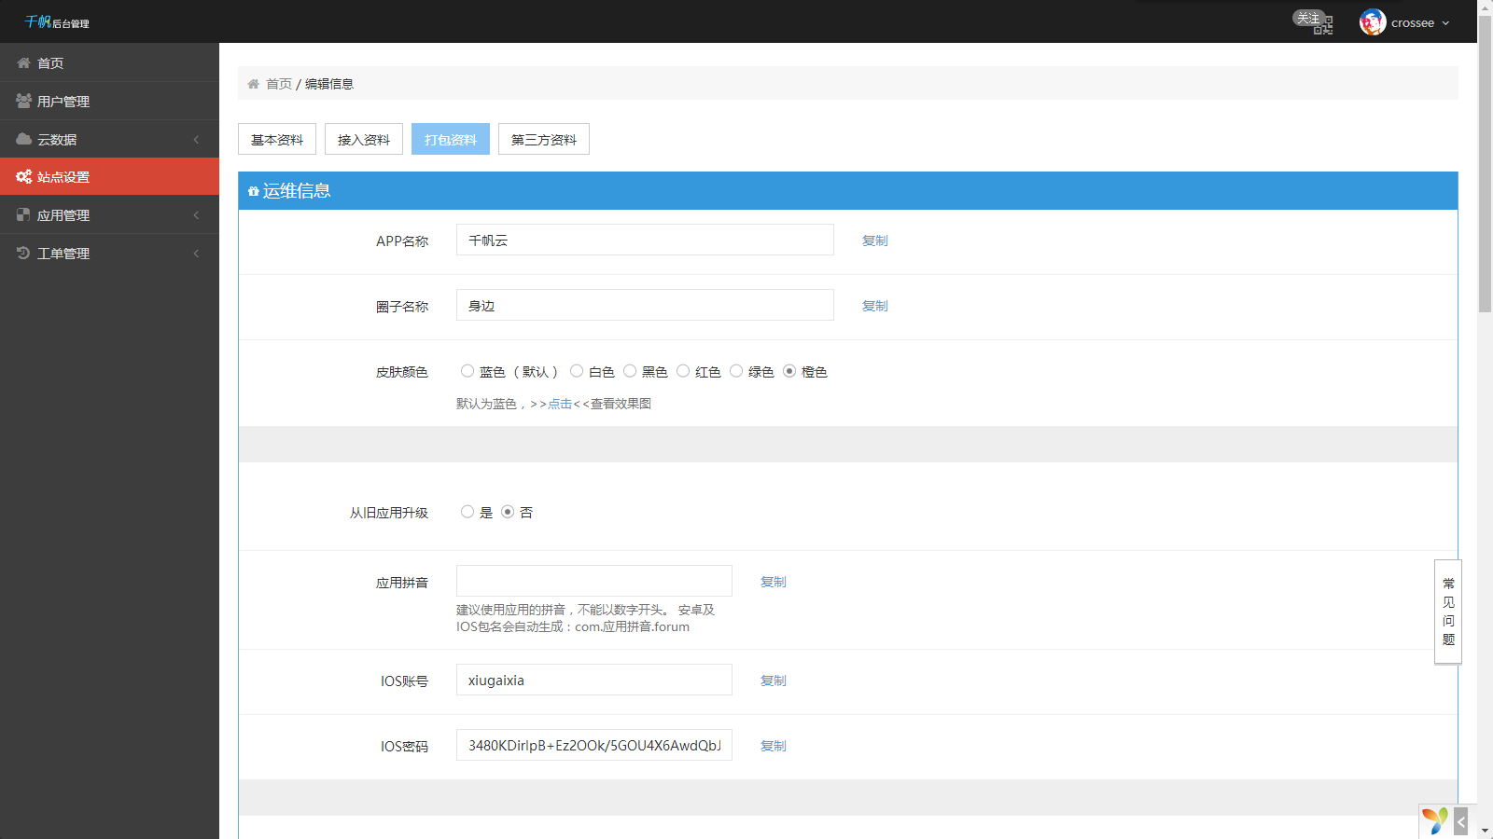This screenshot has width=1493, height=839.
Task: Copy the IOS密码 value via 复制
Action: tap(774, 746)
